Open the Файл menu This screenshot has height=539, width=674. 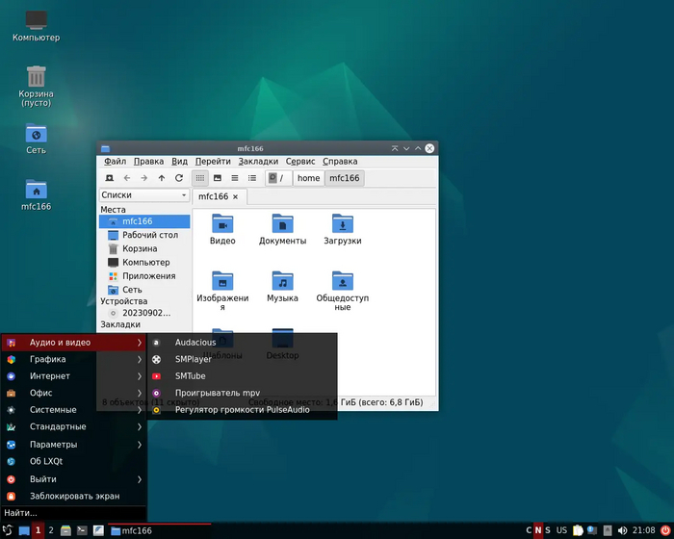(x=115, y=162)
